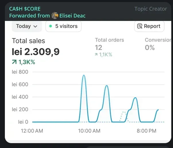Open the CA$H $CORE sender profile
The width and height of the screenshot is (173, 148).
25,9
